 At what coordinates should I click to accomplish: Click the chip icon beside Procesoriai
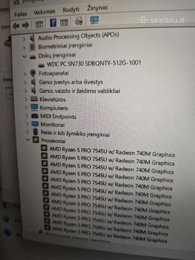click(36, 140)
